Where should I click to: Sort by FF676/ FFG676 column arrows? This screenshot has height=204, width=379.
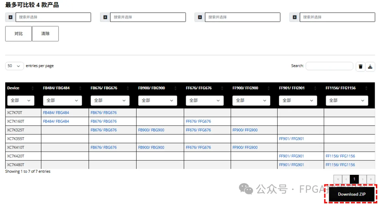(222, 88)
